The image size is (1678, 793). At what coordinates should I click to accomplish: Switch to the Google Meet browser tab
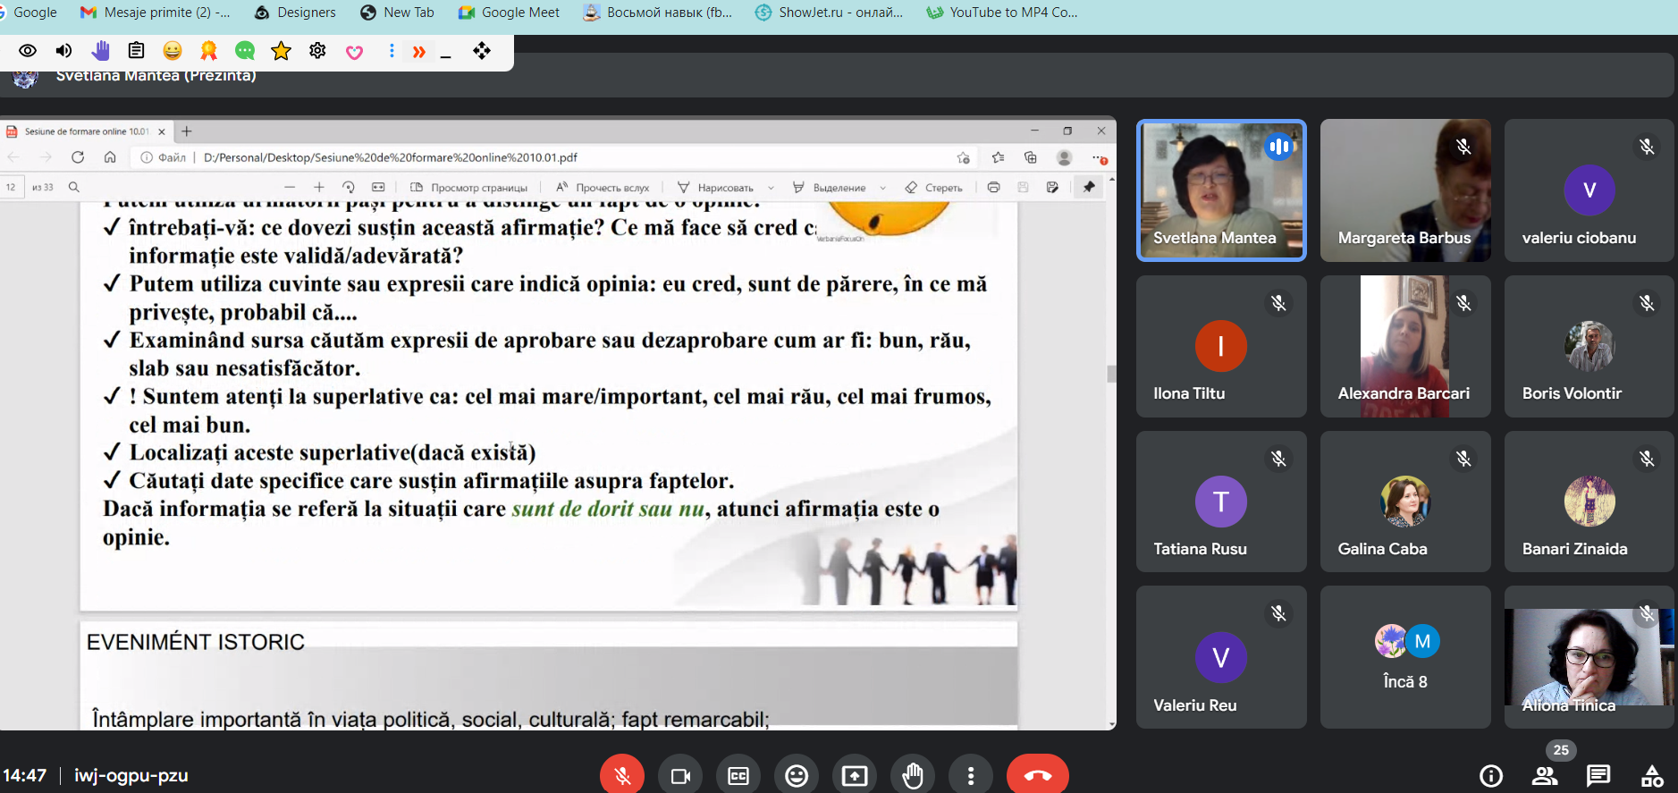point(509,13)
